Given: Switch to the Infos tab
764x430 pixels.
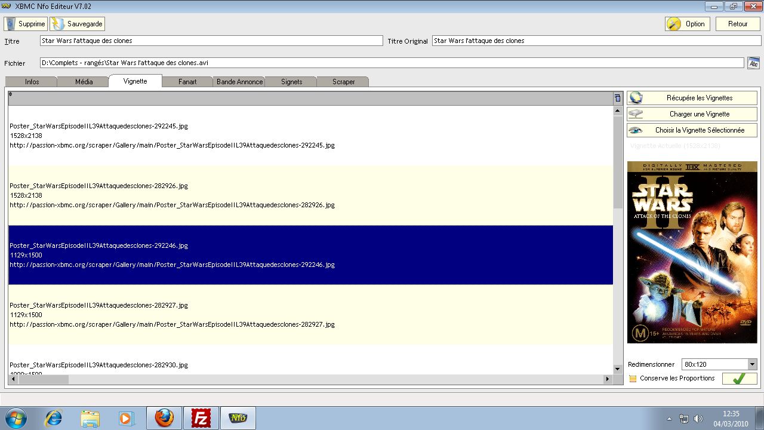Looking at the screenshot, I should click(x=32, y=82).
